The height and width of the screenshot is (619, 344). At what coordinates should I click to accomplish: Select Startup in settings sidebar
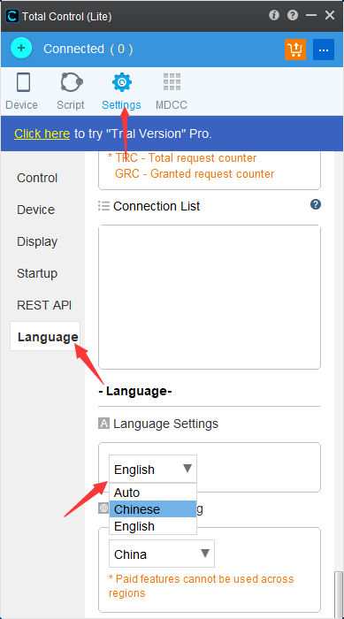coord(37,273)
